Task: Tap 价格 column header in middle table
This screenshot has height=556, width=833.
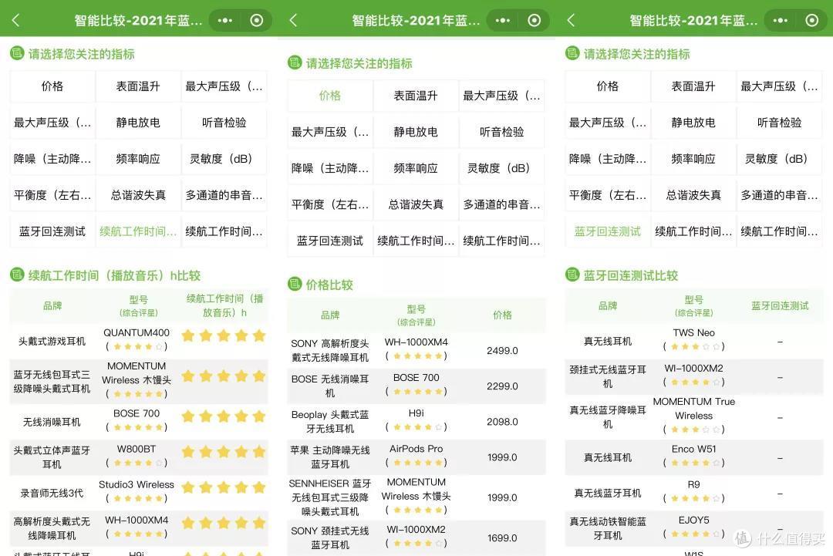Action: point(502,315)
